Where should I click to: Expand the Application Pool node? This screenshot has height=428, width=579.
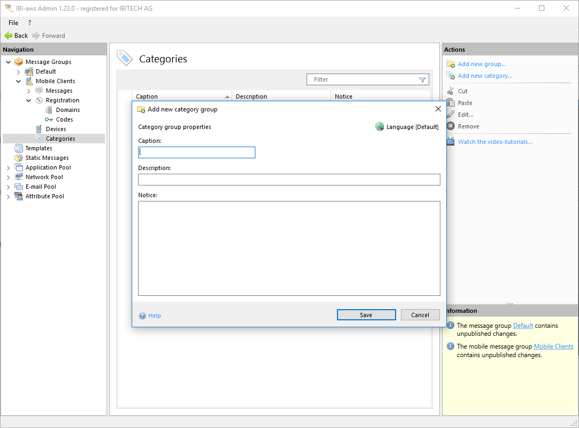(x=9, y=168)
